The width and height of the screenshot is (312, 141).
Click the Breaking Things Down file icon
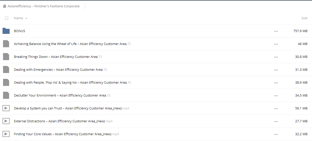point(6,57)
